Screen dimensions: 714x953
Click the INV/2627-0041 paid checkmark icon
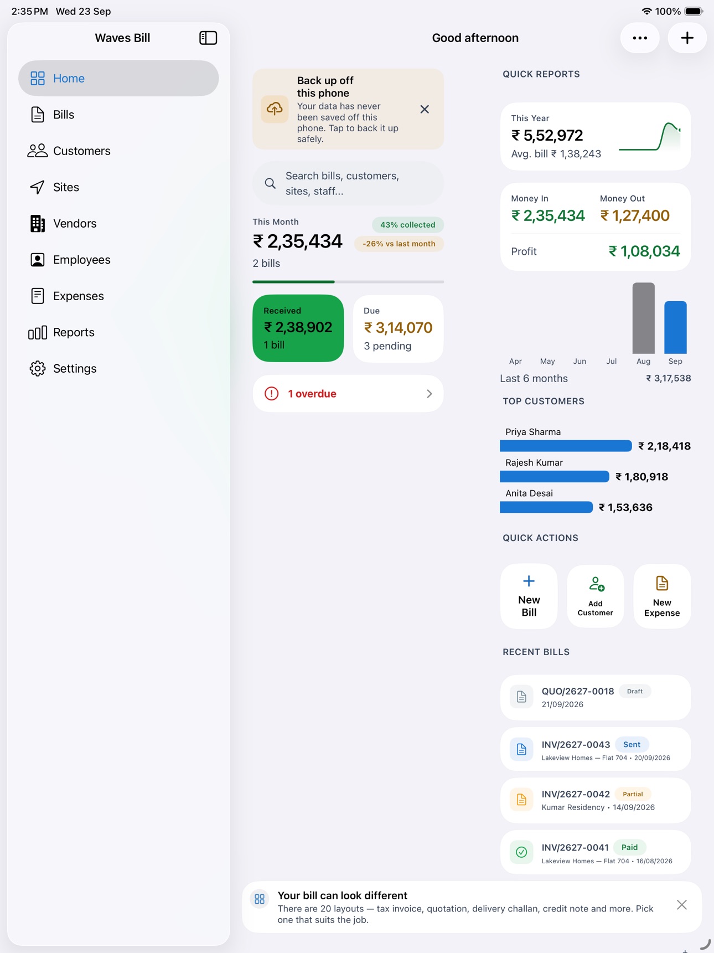coord(521,852)
